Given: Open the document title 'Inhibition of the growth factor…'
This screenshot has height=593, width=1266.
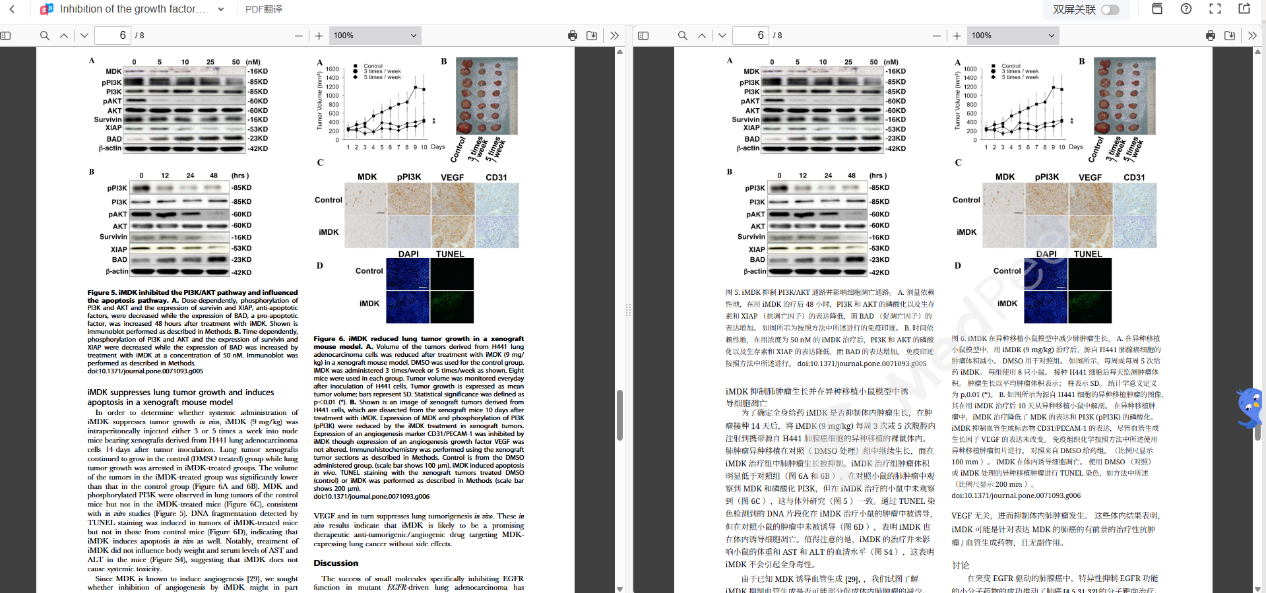Looking at the screenshot, I should (x=133, y=9).
